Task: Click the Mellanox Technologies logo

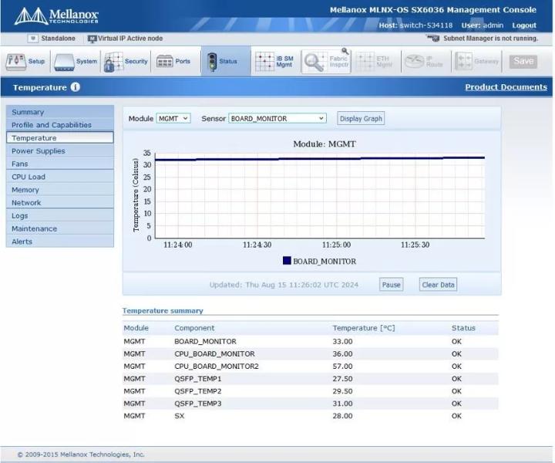Action: pos(56,16)
